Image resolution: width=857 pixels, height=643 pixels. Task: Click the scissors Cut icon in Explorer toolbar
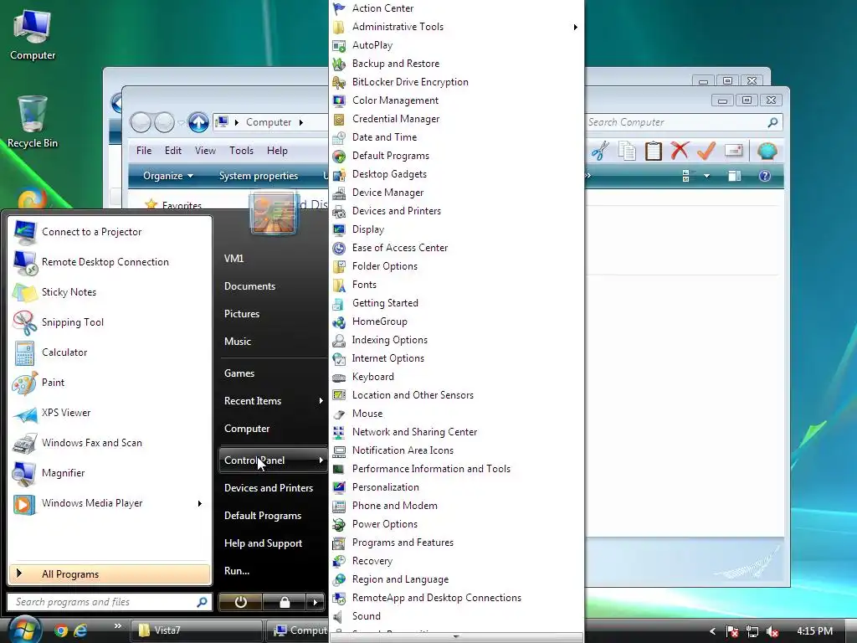pos(600,151)
